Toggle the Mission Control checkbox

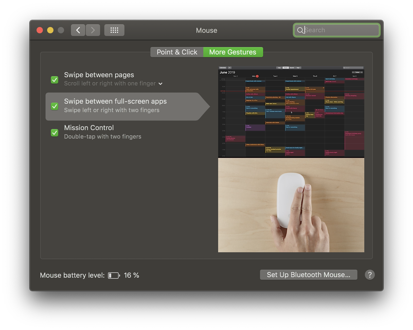[x=54, y=132]
